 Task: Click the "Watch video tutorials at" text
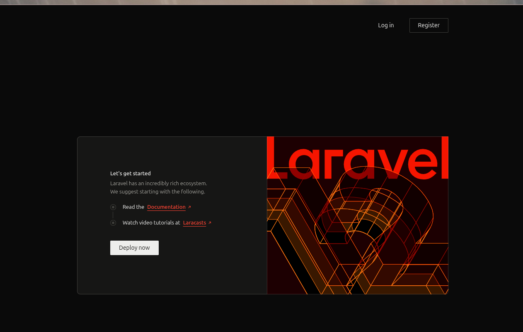tap(151, 222)
